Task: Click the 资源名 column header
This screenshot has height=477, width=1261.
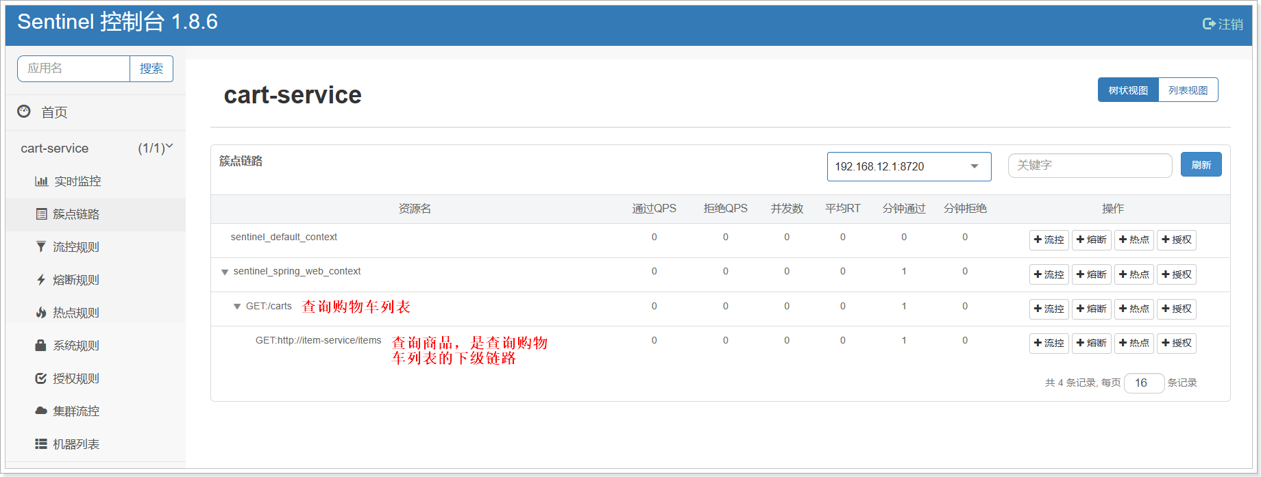Action: [415, 208]
